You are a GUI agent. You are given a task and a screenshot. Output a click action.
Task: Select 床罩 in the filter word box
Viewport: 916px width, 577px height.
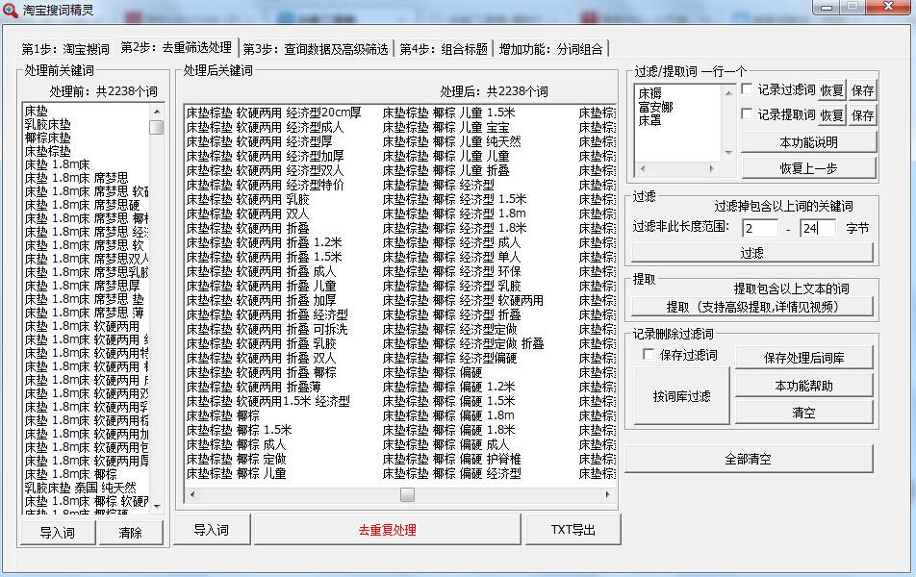[650, 120]
